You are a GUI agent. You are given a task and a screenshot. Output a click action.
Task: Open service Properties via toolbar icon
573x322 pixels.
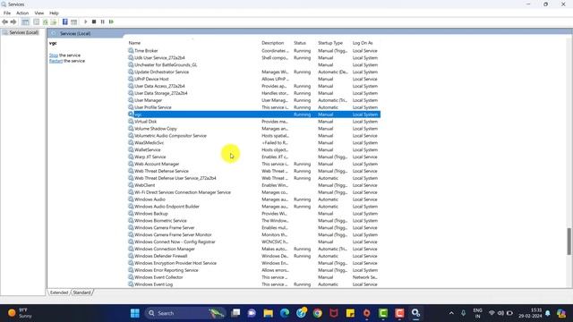[x=36, y=21]
